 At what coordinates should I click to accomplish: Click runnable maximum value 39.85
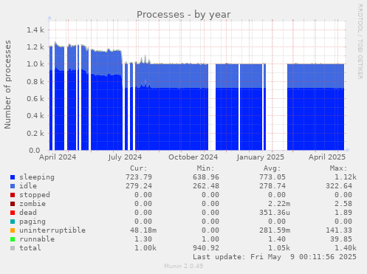(x=341, y=239)
